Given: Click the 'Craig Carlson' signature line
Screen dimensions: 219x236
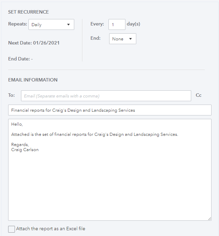Looking at the screenshot, I should [25, 150].
